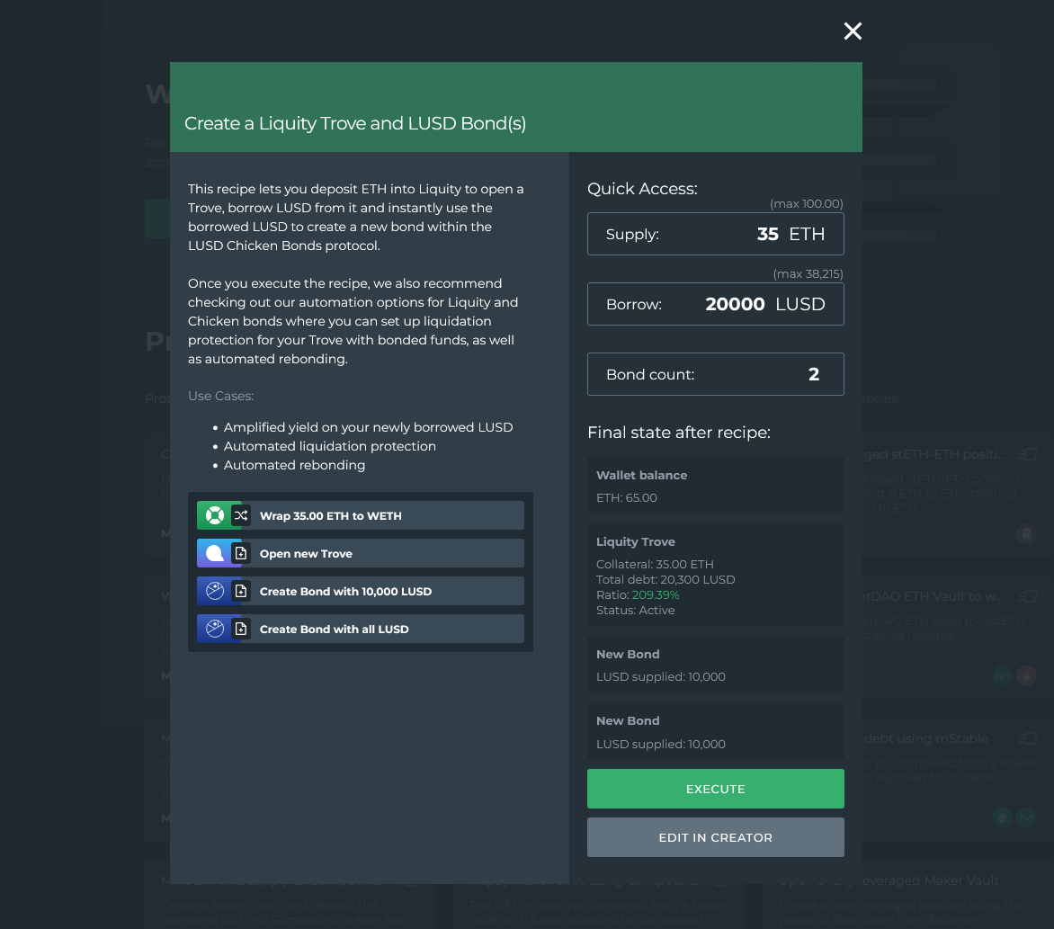The width and height of the screenshot is (1054, 929).
Task: Select the Open new Trove step label
Action: click(306, 553)
